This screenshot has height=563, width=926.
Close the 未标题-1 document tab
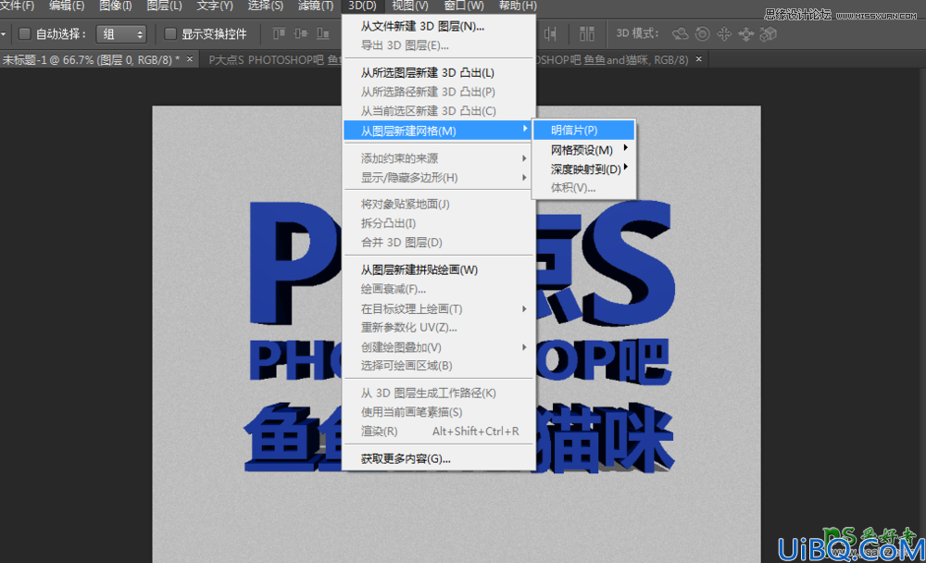pyautogui.click(x=190, y=59)
